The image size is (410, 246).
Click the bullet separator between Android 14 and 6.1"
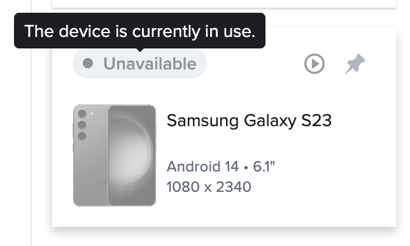(246, 168)
